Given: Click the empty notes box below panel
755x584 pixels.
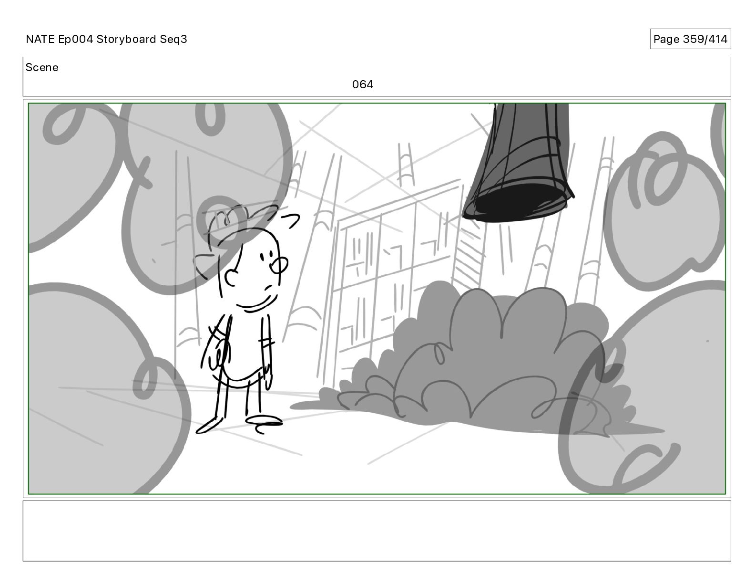Looking at the screenshot, I should [x=377, y=531].
